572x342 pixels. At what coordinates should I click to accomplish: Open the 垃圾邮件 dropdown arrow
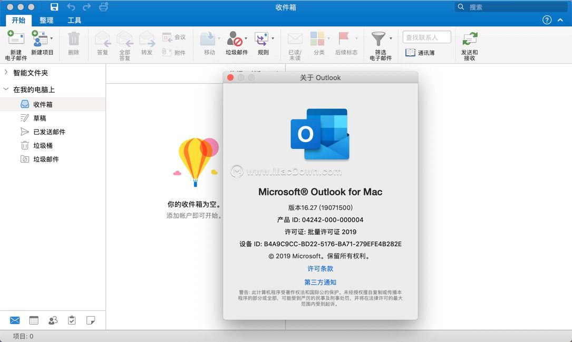point(246,38)
